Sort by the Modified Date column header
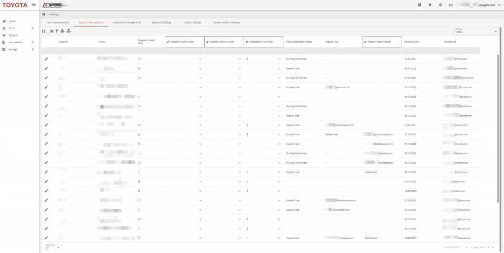 tap(412, 42)
